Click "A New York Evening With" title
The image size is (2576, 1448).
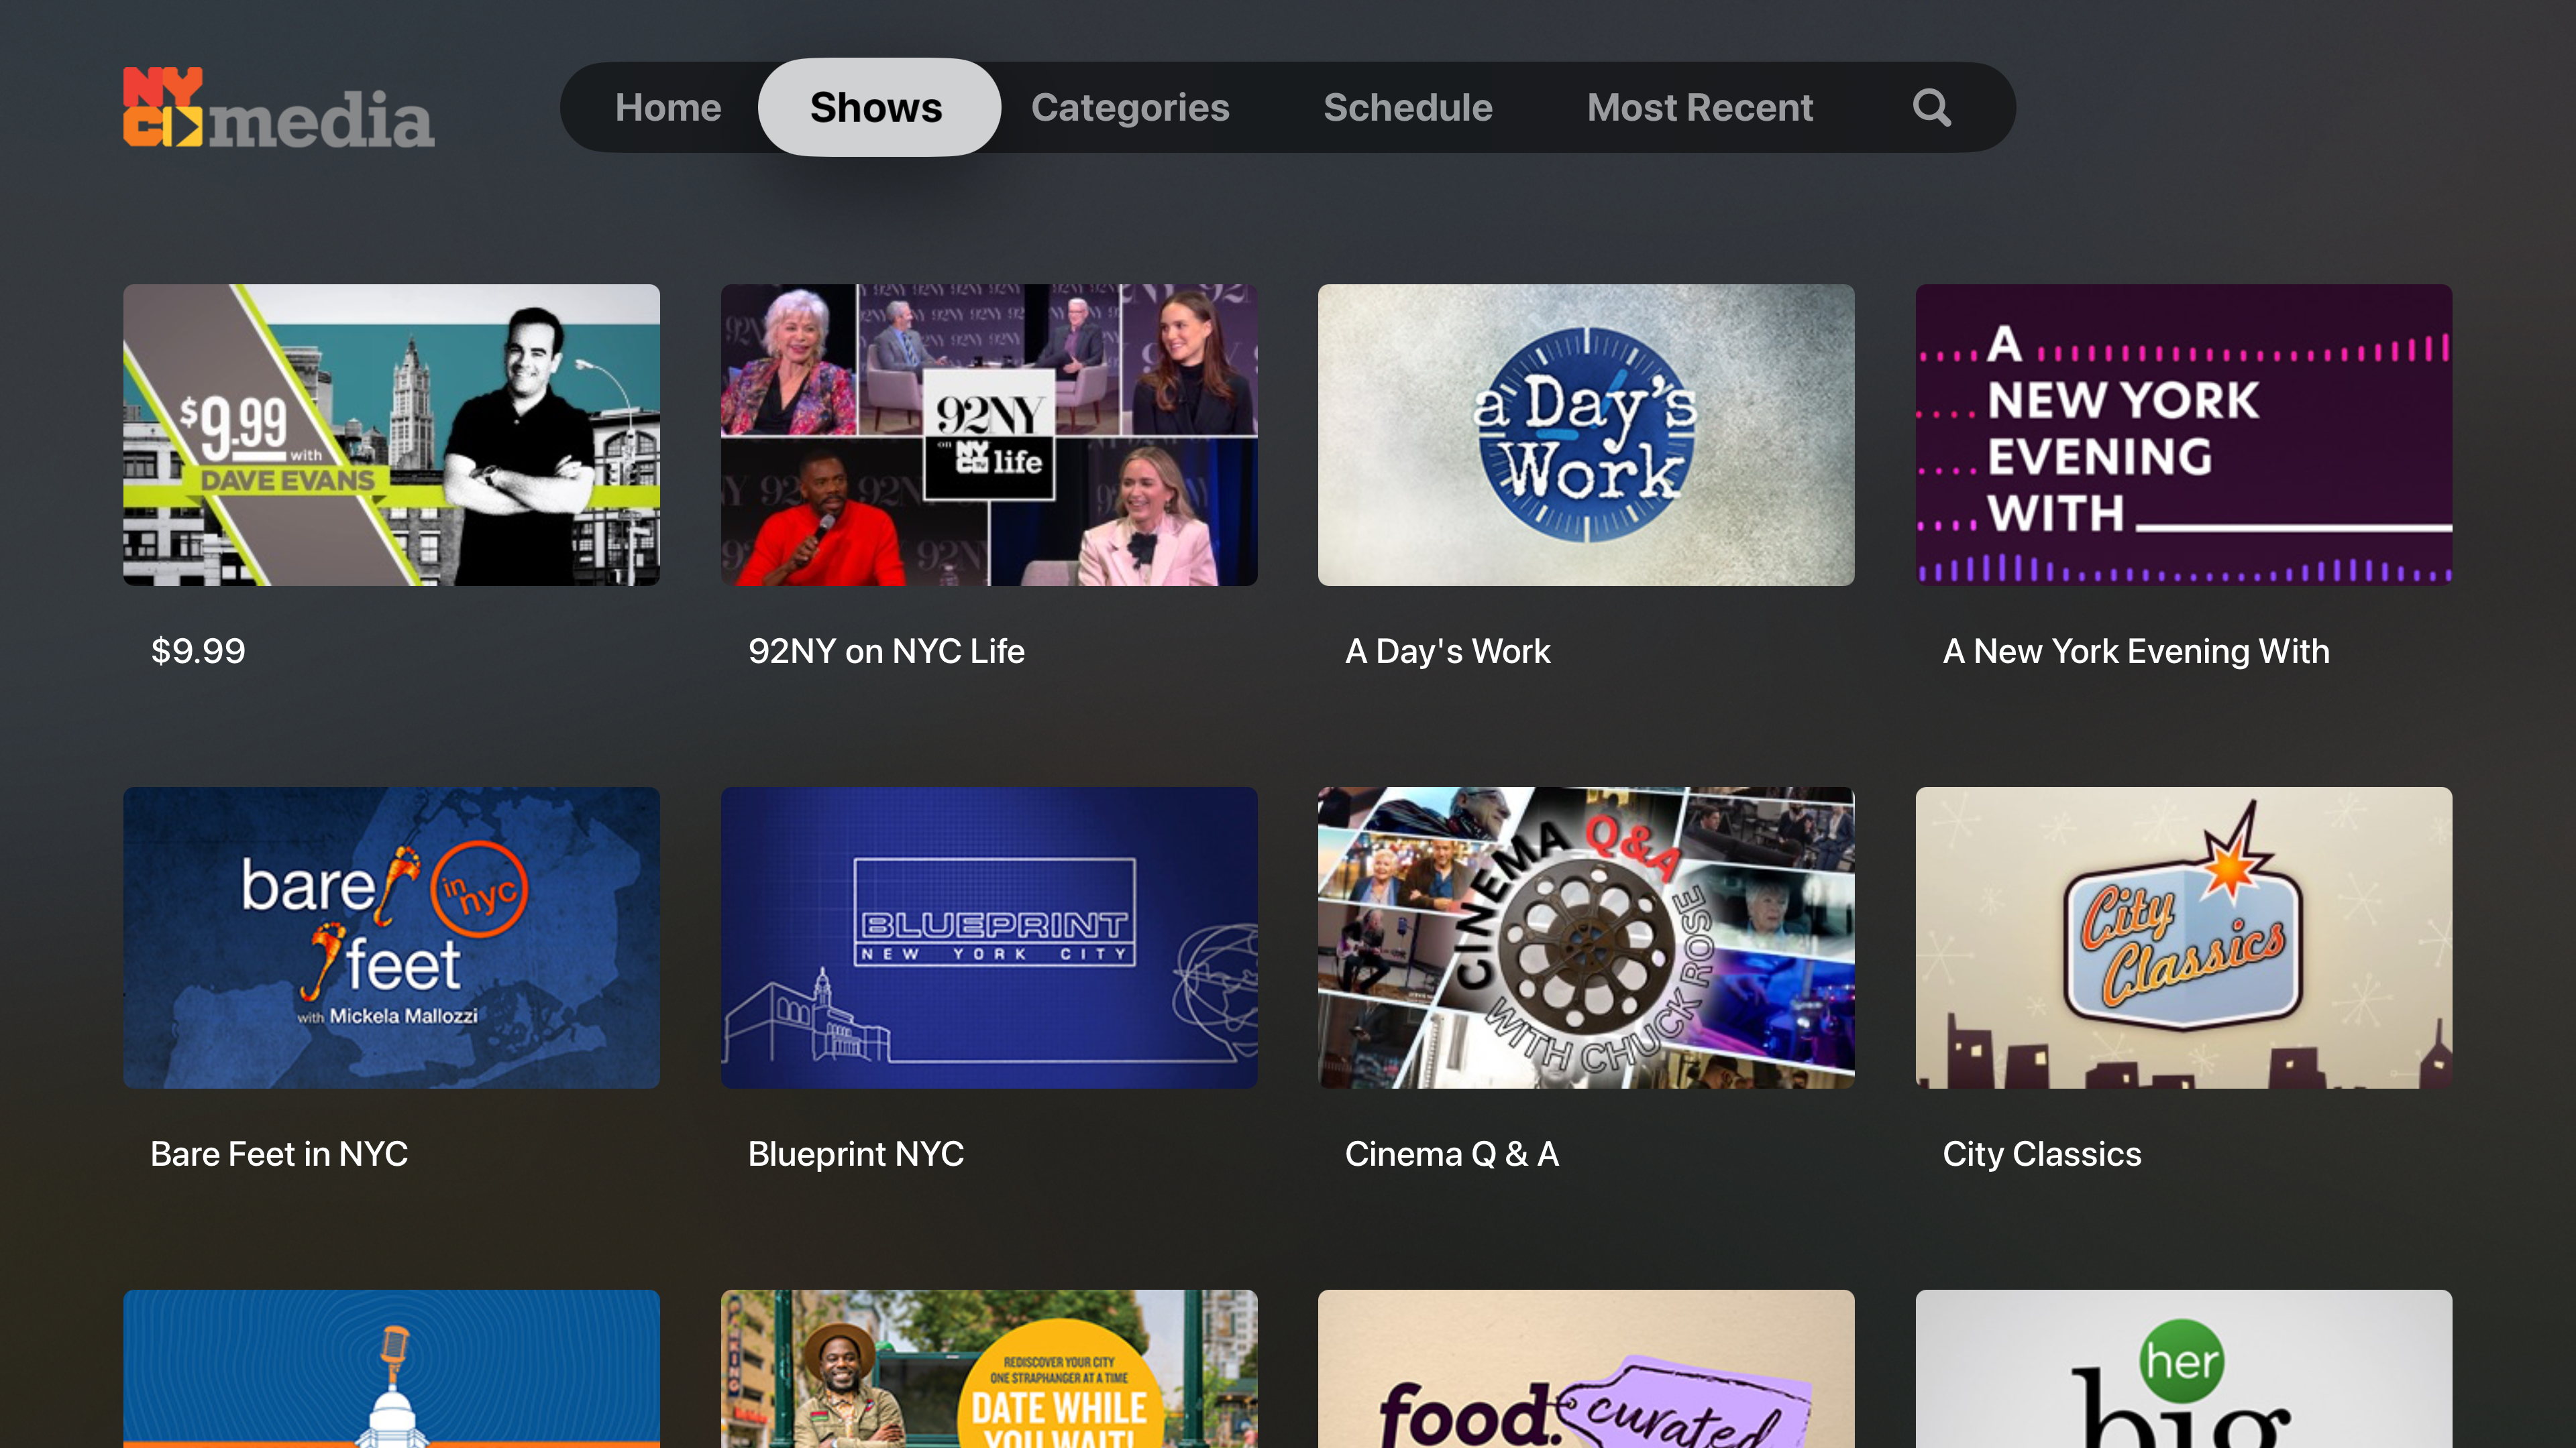pos(2136,652)
